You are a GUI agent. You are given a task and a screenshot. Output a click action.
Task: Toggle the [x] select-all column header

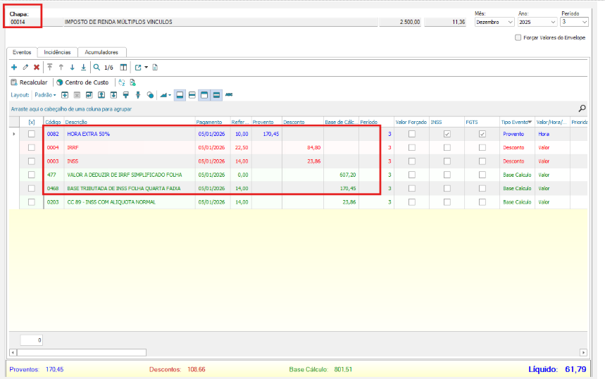[32, 122]
